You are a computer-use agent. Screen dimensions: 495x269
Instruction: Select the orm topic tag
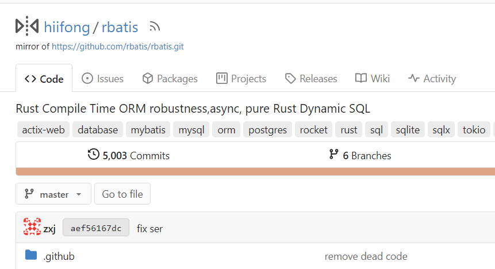pos(227,130)
